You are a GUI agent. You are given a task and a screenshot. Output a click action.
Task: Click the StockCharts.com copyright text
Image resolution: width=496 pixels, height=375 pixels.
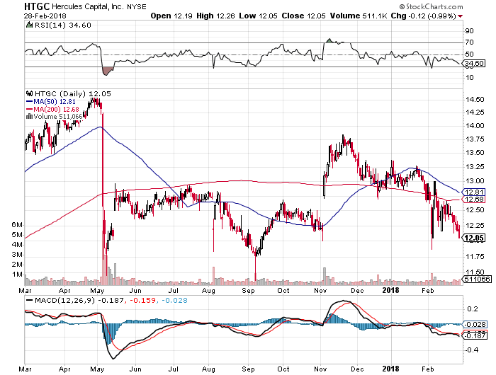[x=431, y=6]
